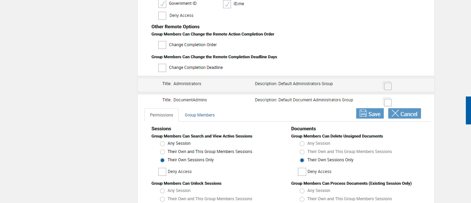
Task: Uncheck the Government ID checkbox
Action: point(162,4)
